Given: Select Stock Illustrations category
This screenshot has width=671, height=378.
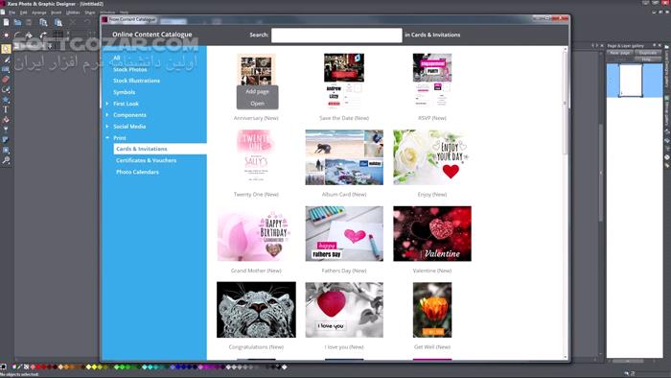Looking at the screenshot, I should tap(136, 81).
